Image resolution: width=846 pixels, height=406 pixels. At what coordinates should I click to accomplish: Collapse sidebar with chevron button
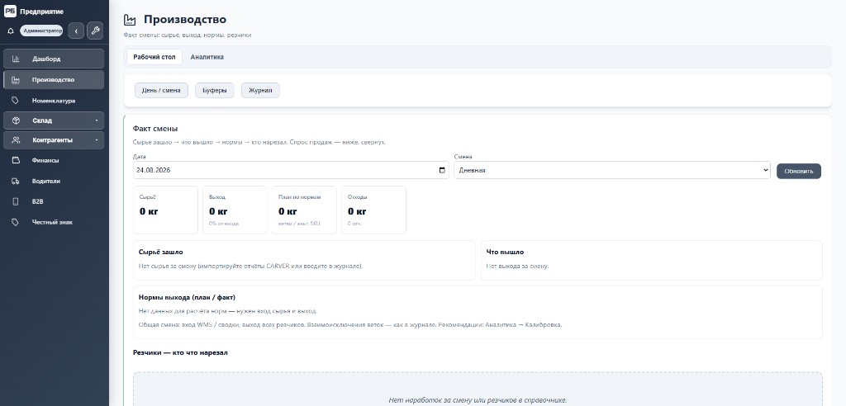(76, 31)
